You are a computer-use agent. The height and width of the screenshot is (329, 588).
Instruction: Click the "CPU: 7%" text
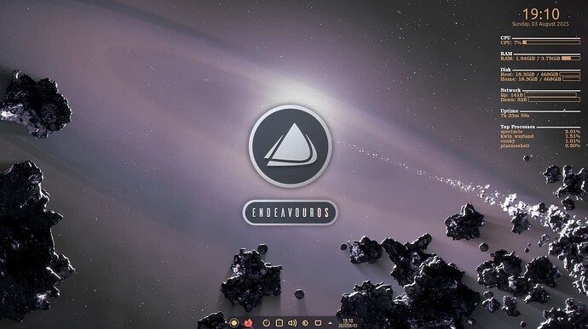510,43
